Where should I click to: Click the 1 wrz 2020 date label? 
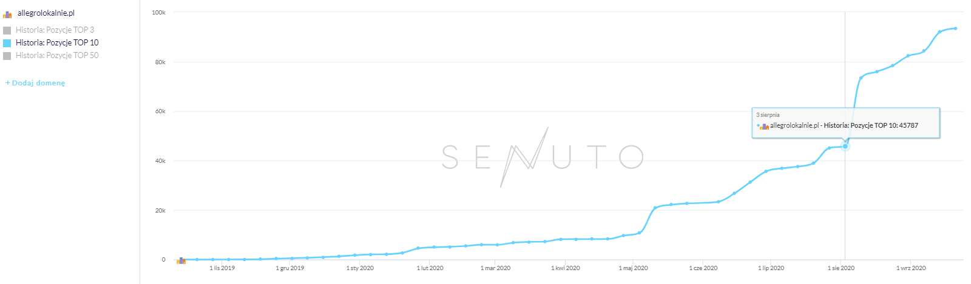(911, 268)
